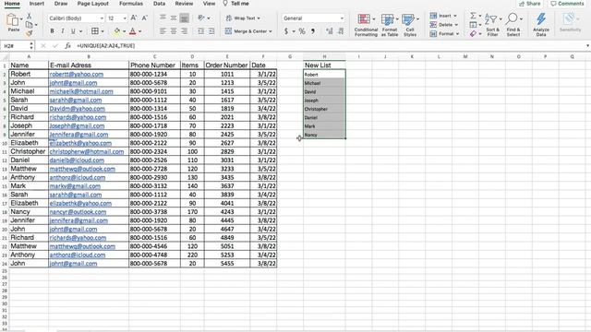Image resolution: width=591 pixels, height=332 pixels.
Task: Decrease decimal places
Action: pyautogui.click(x=341, y=31)
